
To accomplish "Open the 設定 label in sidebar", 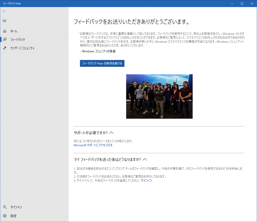I will click(13, 216).
